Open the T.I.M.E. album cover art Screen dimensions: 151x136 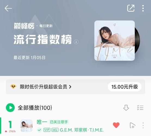click(x=114, y=41)
